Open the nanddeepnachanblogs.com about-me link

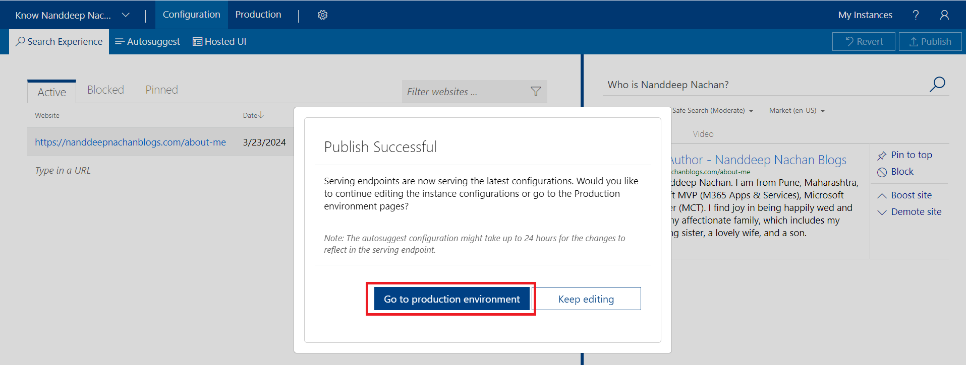(x=130, y=142)
